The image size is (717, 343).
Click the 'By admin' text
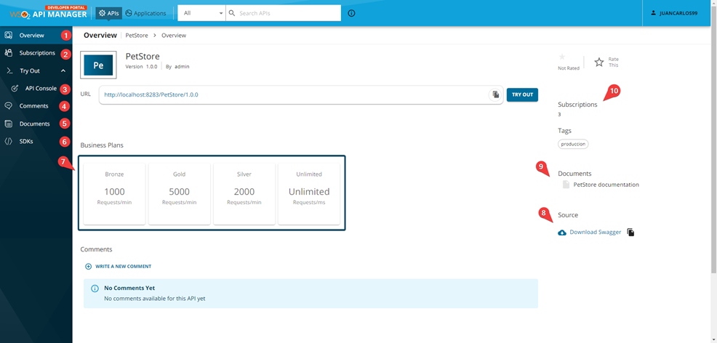[177, 67]
